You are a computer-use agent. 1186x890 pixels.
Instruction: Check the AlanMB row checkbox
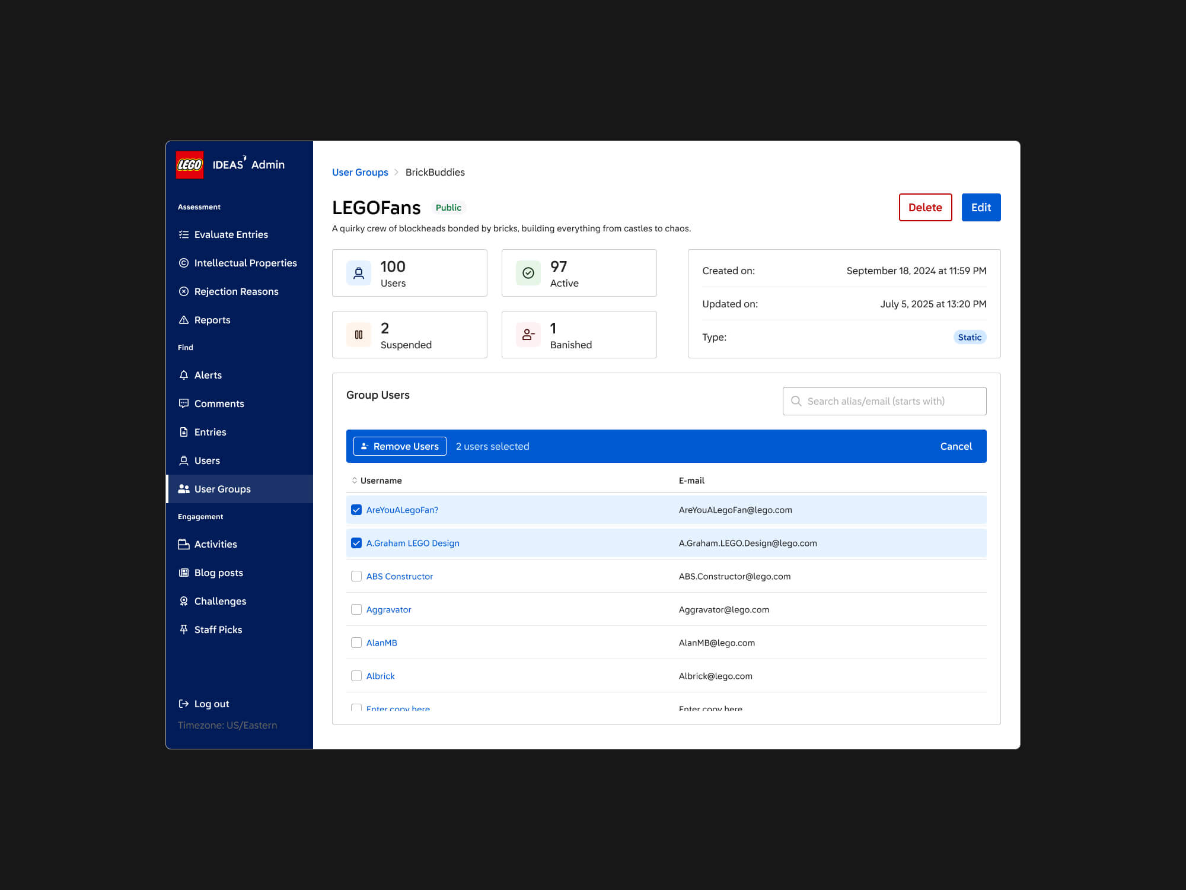coord(356,643)
